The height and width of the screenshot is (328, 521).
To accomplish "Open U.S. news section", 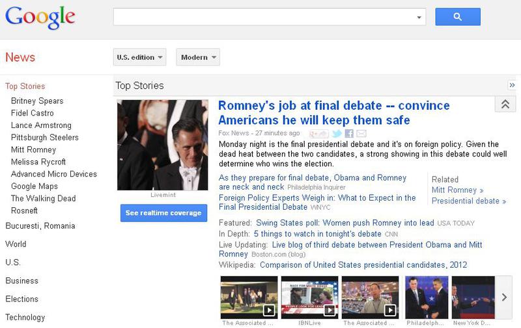I will 13,262.
